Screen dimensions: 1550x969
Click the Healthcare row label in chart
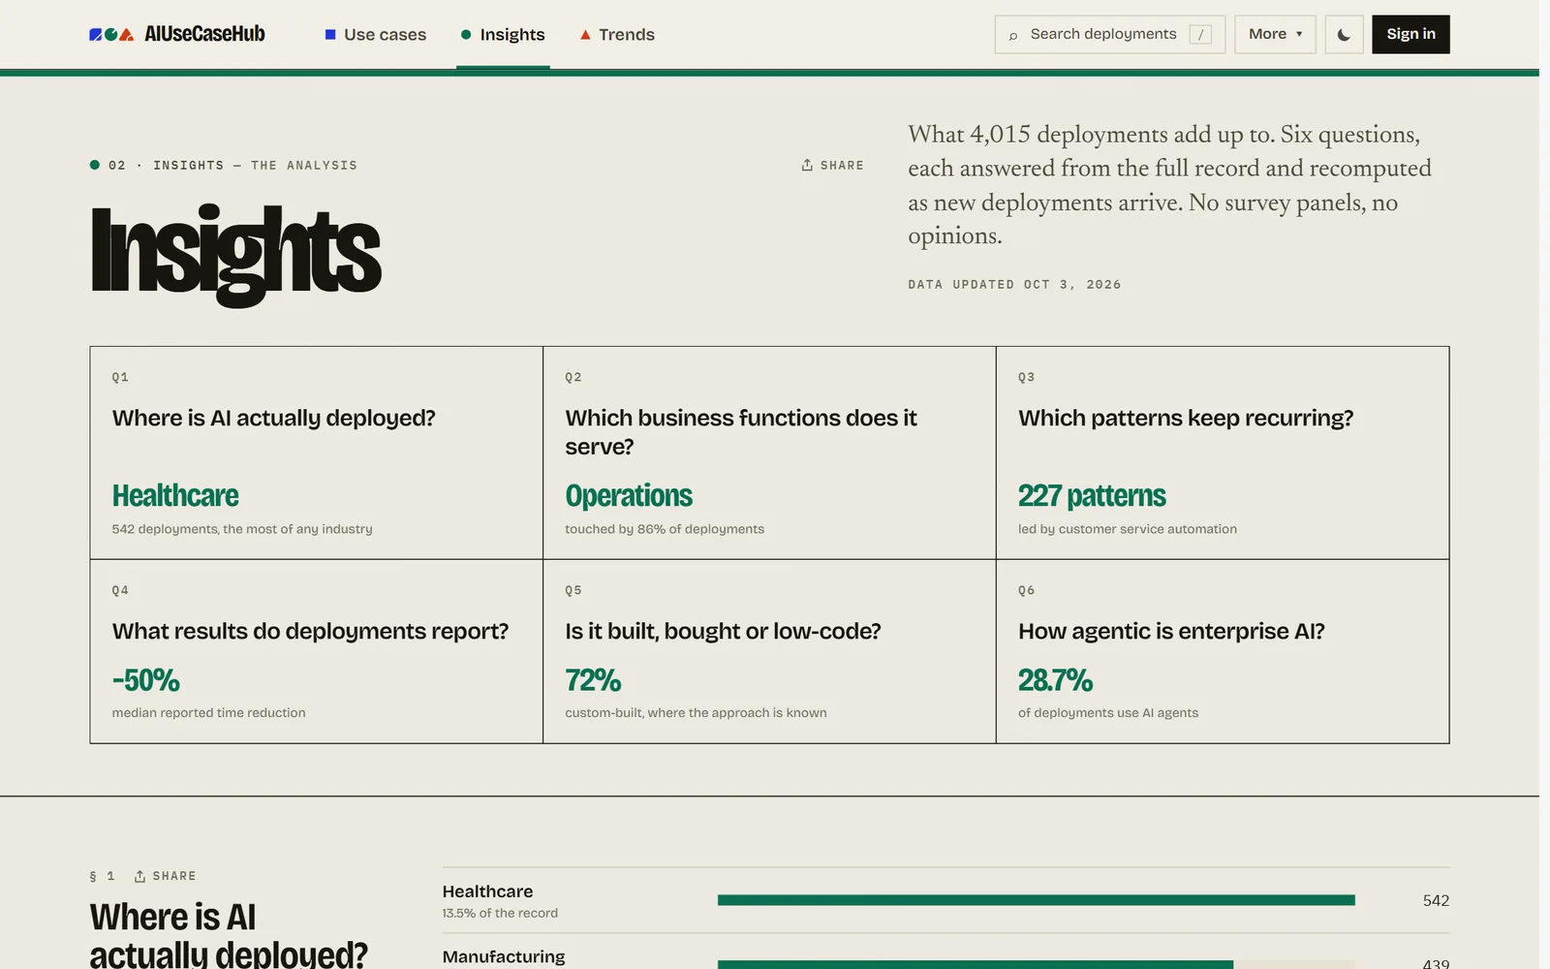coord(487,891)
